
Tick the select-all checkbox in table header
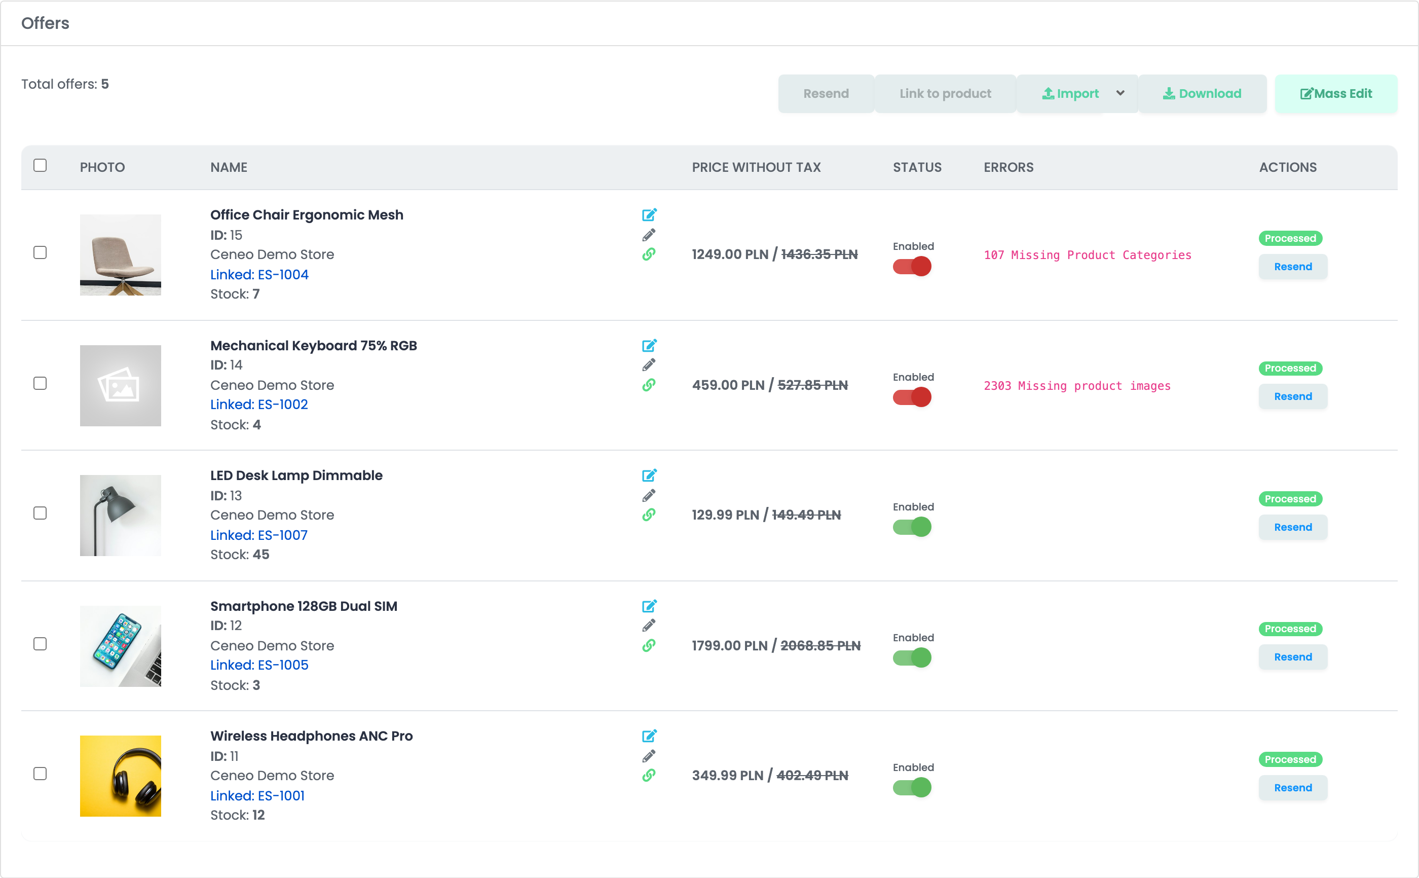[x=40, y=165]
